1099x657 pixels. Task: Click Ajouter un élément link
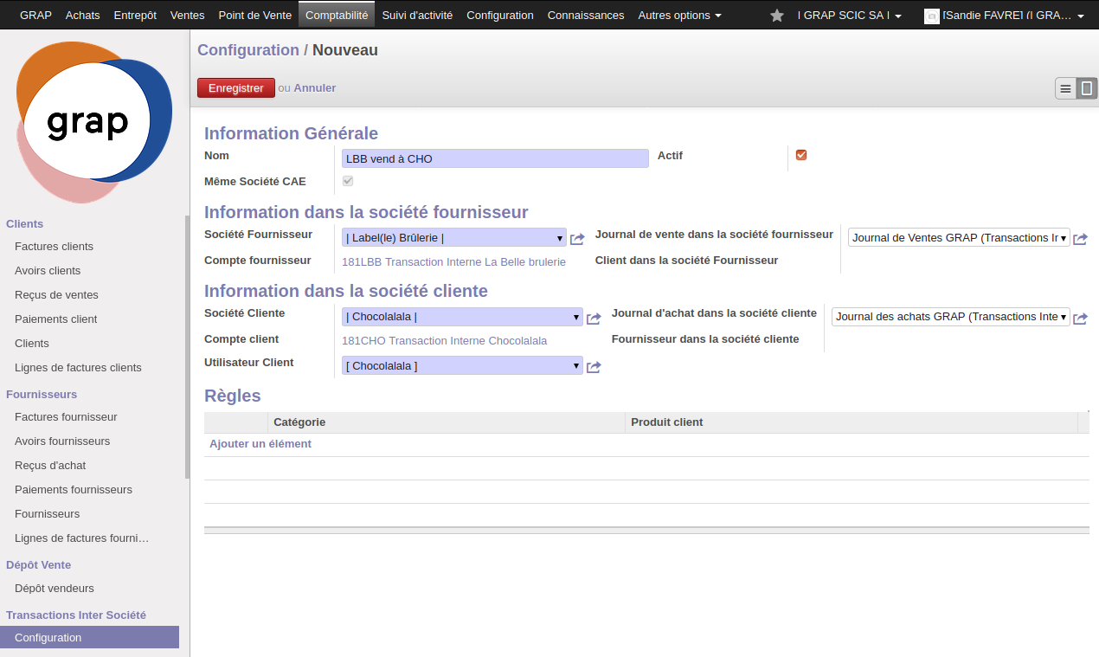(x=260, y=444)
